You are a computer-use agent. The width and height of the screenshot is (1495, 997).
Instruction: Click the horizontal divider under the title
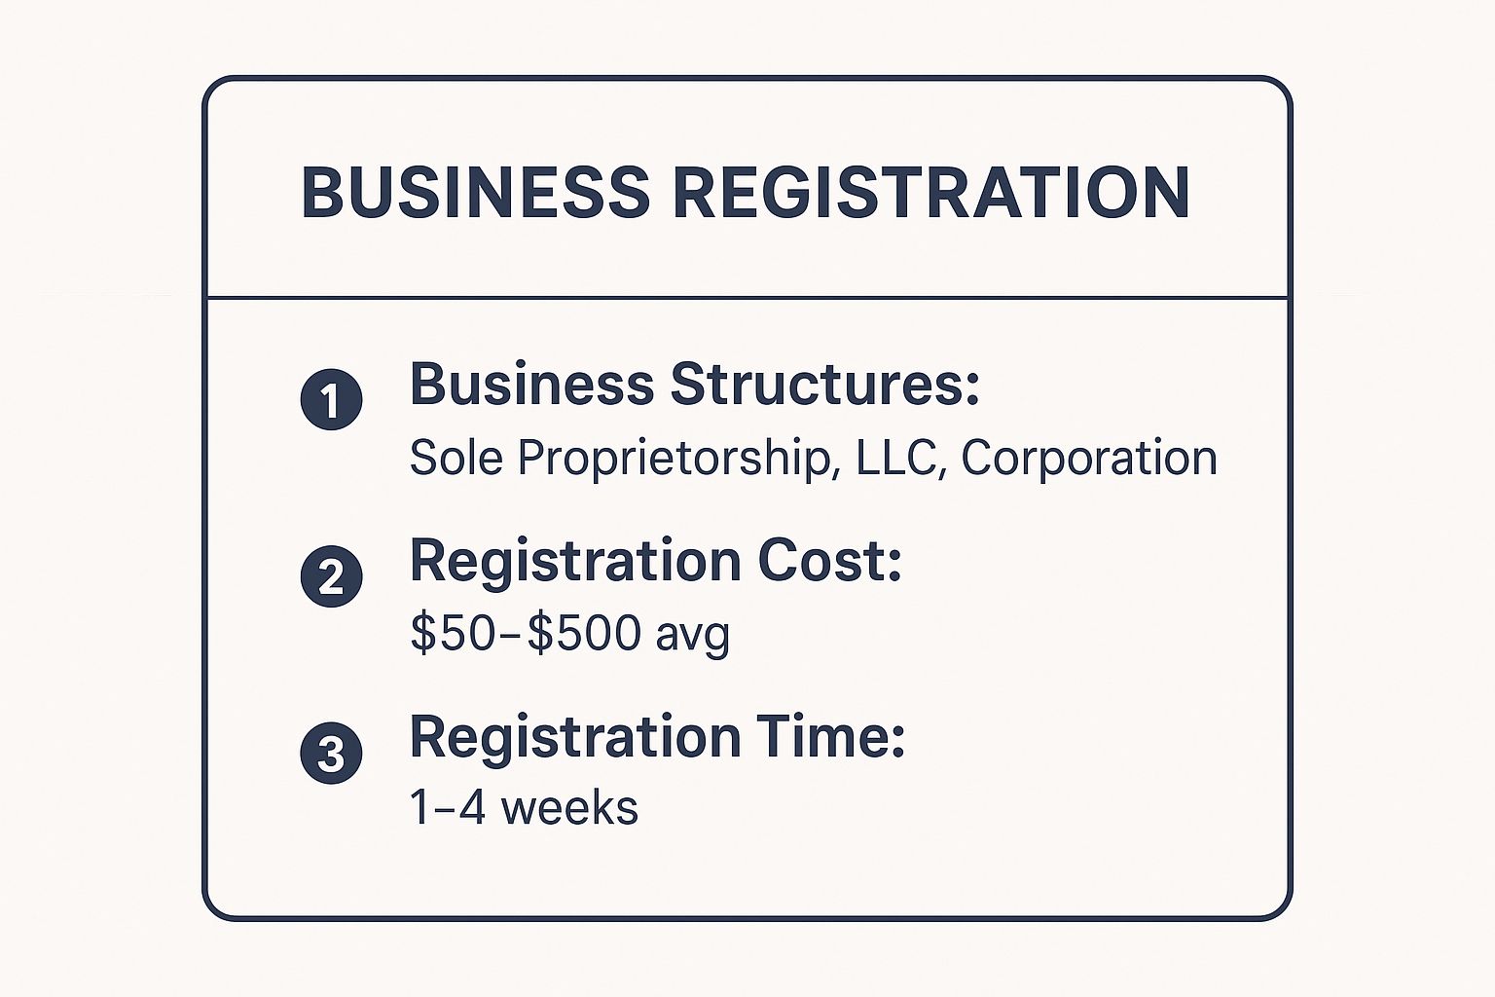(747, 297)
